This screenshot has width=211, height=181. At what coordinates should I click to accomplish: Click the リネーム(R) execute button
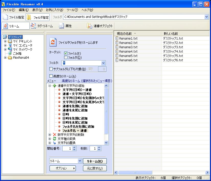point(95,161)
